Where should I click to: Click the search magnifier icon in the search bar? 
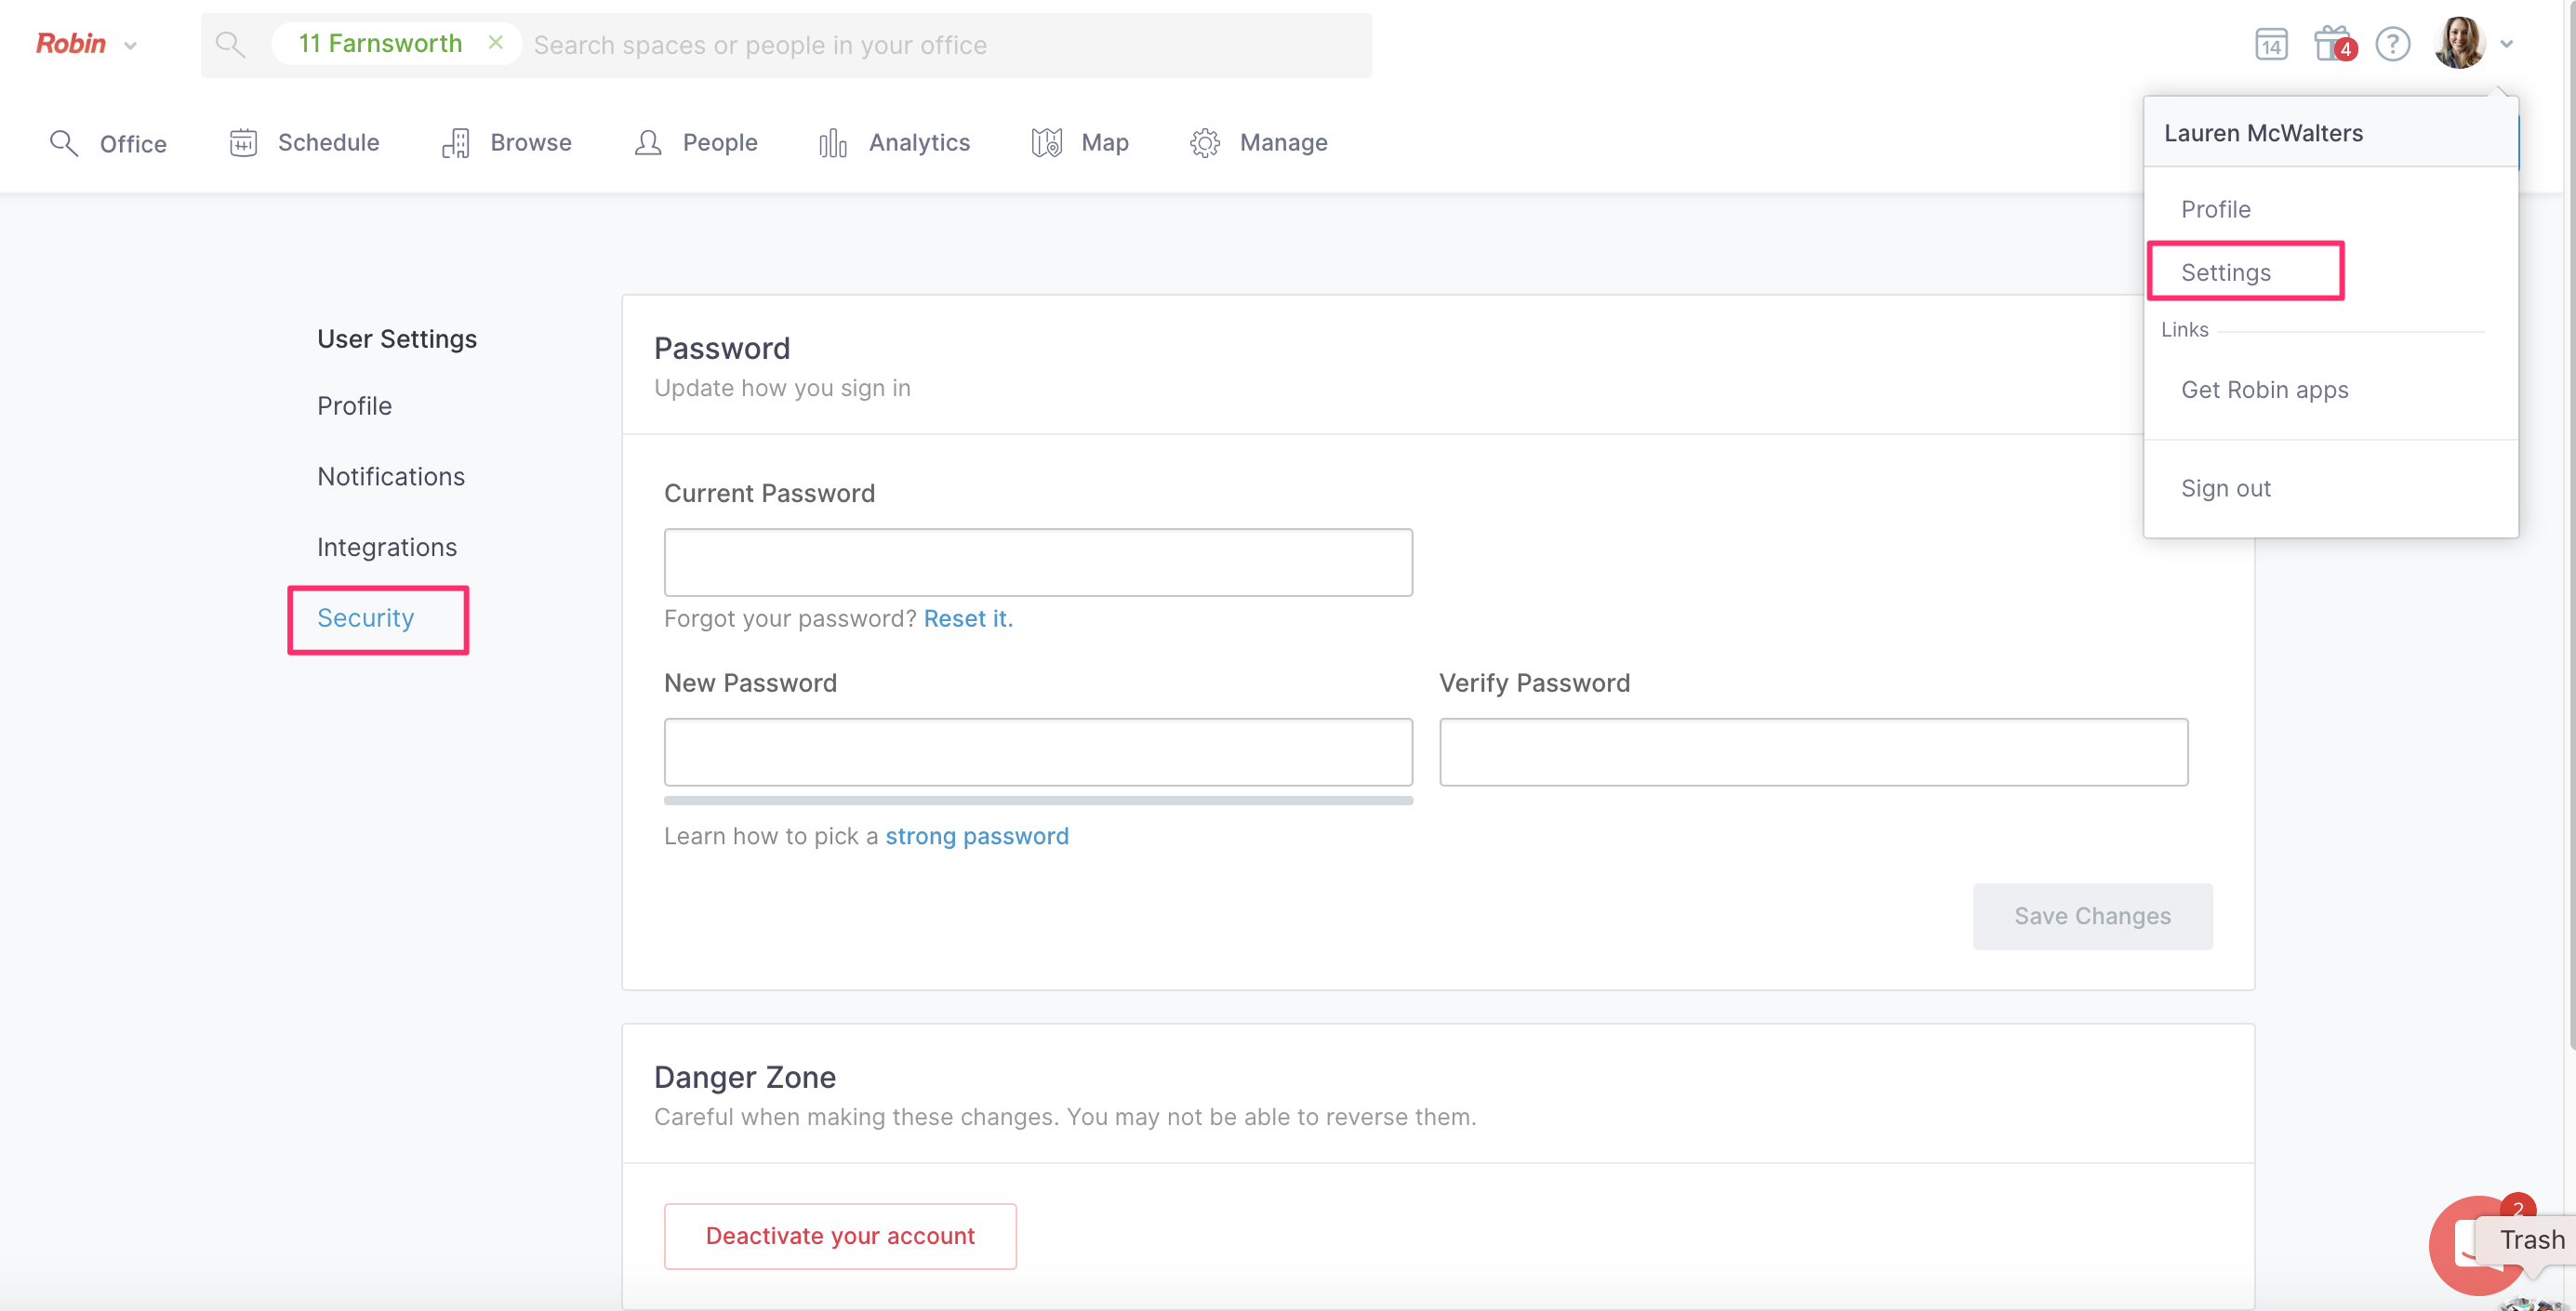coord(230,45)
